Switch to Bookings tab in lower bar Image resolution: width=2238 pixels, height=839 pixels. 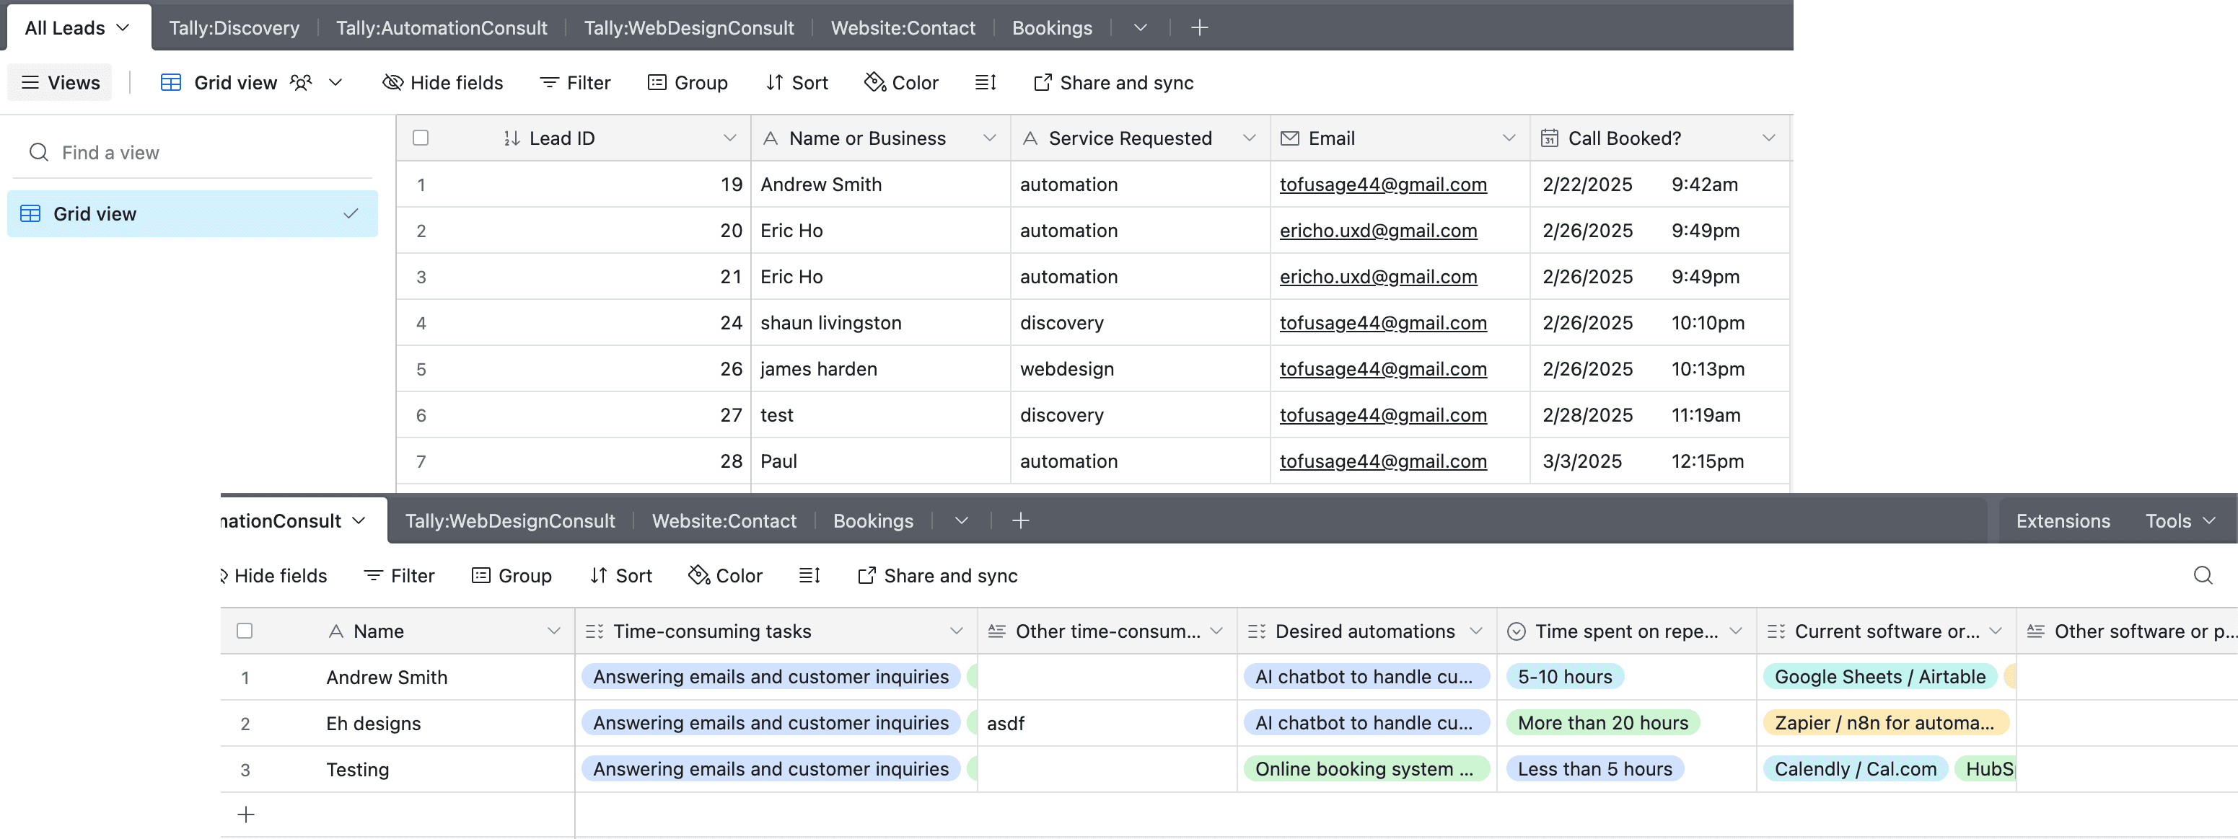[x=873, y=520]
